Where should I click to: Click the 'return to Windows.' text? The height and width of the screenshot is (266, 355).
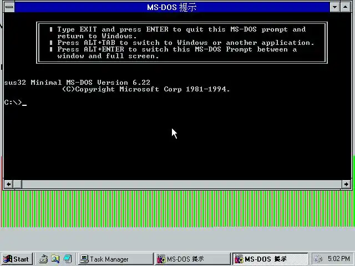click(x=97, y=36)
